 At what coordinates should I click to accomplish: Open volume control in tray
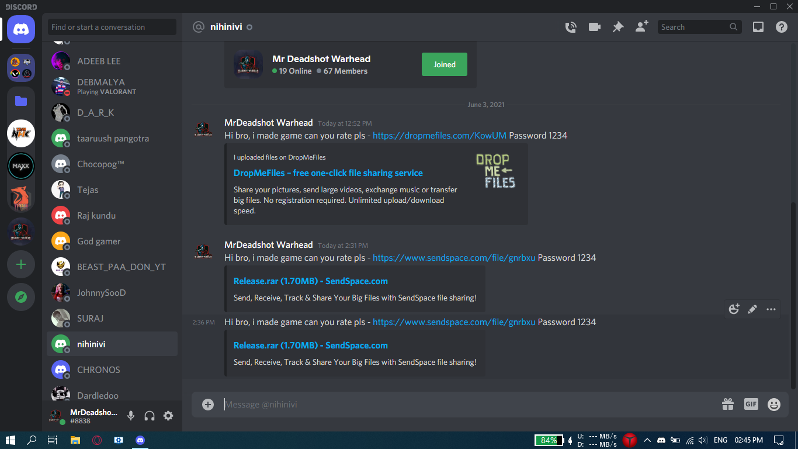point(703,440)
